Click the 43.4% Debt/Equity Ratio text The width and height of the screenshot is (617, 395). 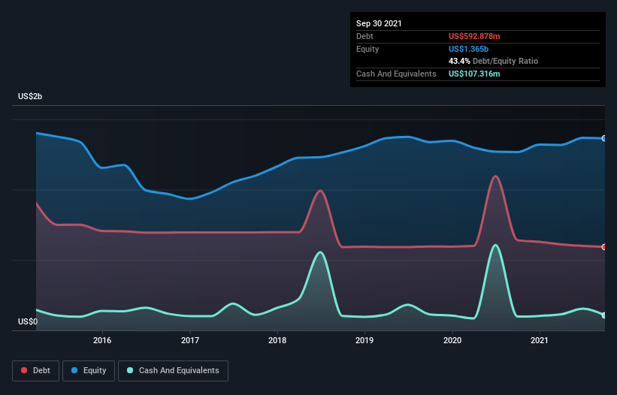494,61
